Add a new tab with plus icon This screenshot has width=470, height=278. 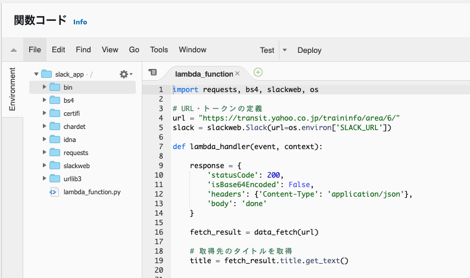point(258,72)
